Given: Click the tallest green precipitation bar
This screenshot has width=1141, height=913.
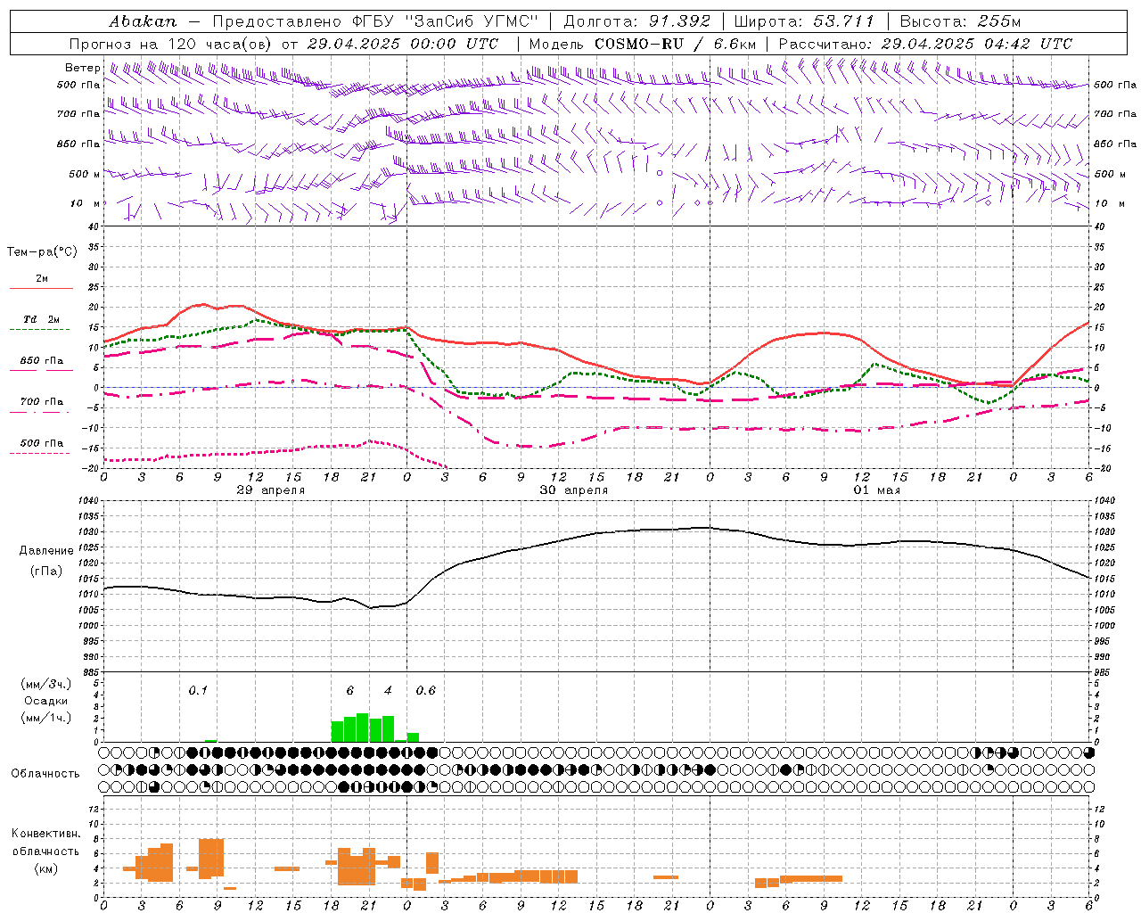Looking at the screenshot, I should (x=363, y=728).
